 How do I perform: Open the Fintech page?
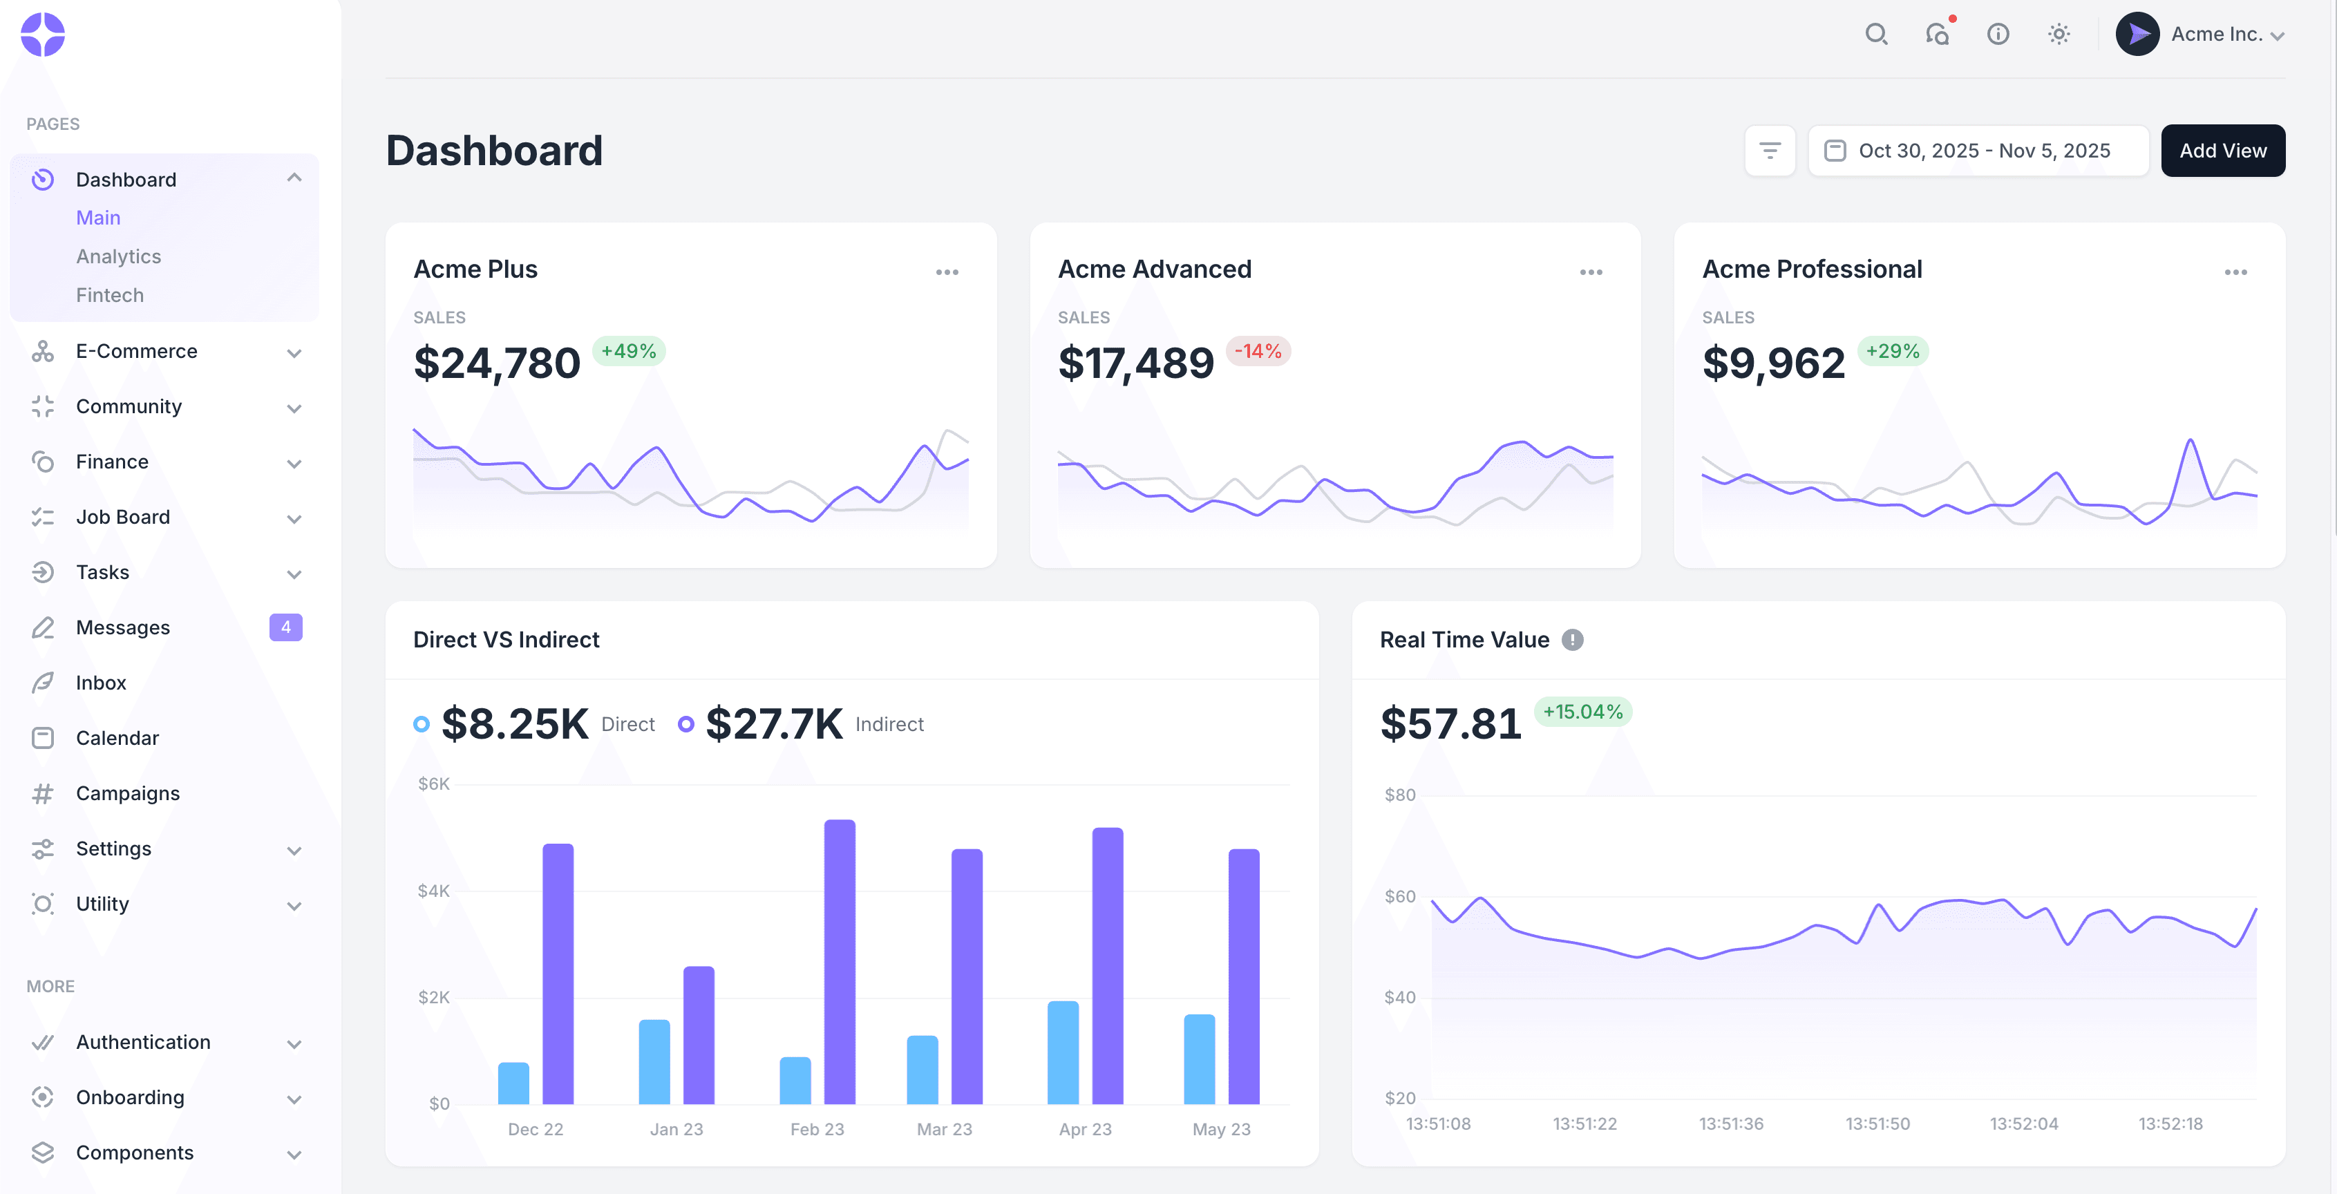[109, 295]
